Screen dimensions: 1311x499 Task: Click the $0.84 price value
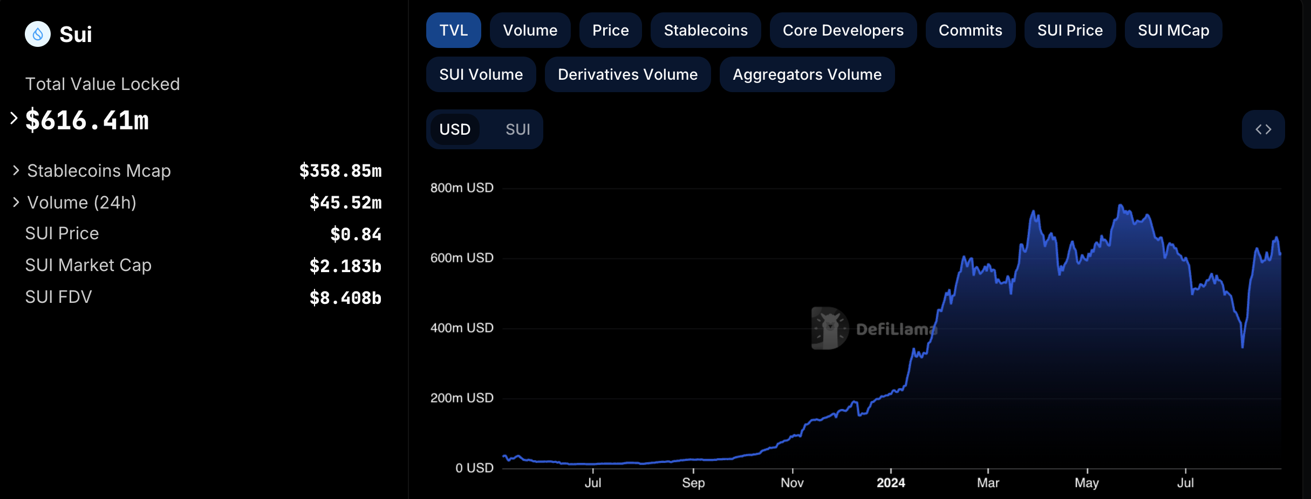click(x=356, y=234)
